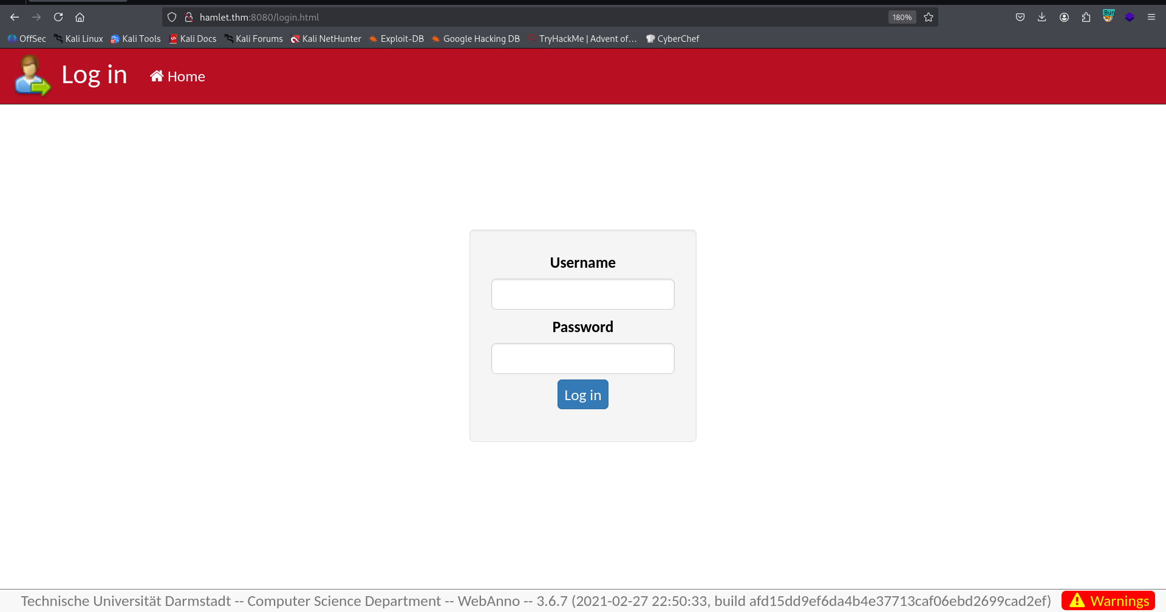Open the Firefox application hamburger menu
Screen dimensions: 1166x612
tap(1151, 17)
